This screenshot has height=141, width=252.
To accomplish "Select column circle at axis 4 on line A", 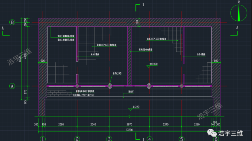I will [150, 86].
